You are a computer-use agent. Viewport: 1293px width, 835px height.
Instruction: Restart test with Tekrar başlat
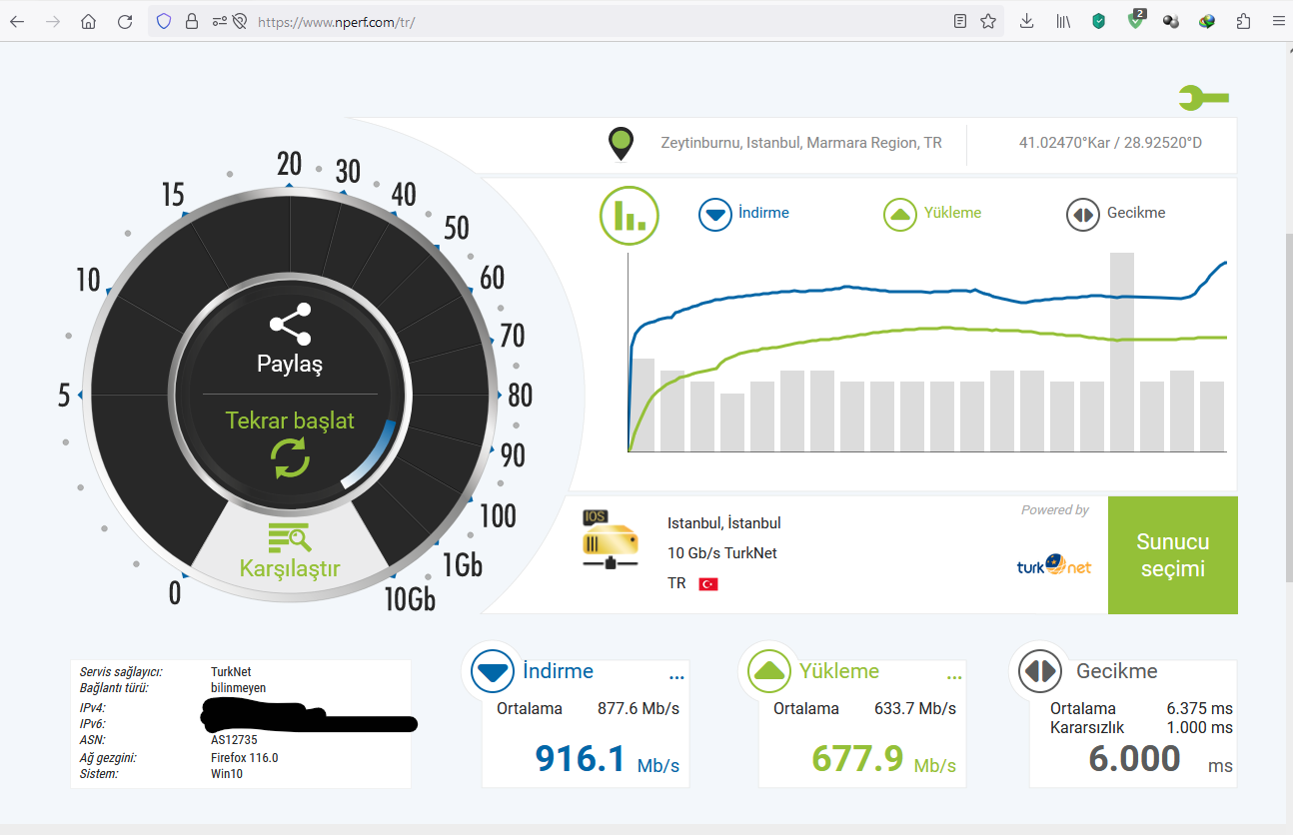(x=290, y=444)
